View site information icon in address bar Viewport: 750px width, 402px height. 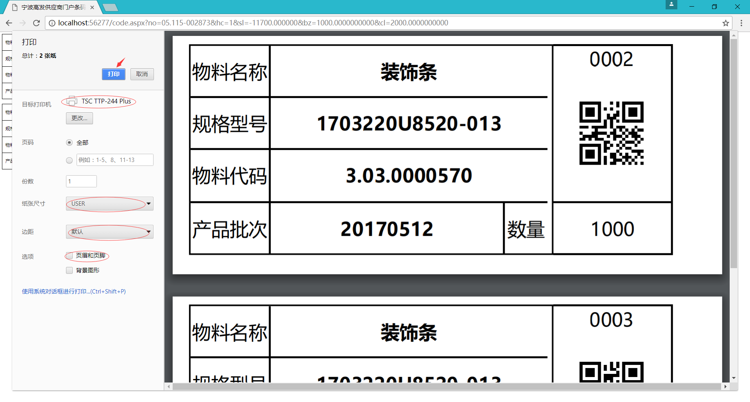tap(52, 23)
